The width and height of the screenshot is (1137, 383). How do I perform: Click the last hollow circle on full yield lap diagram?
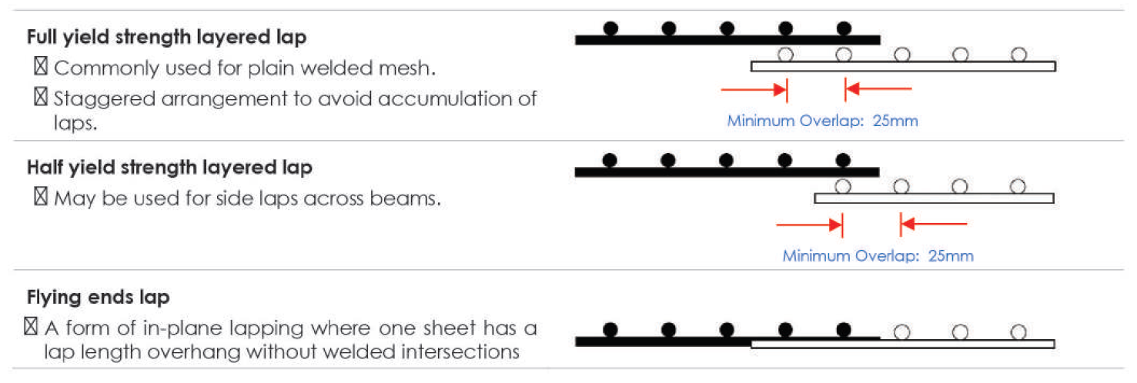(x=1018, y=55)
